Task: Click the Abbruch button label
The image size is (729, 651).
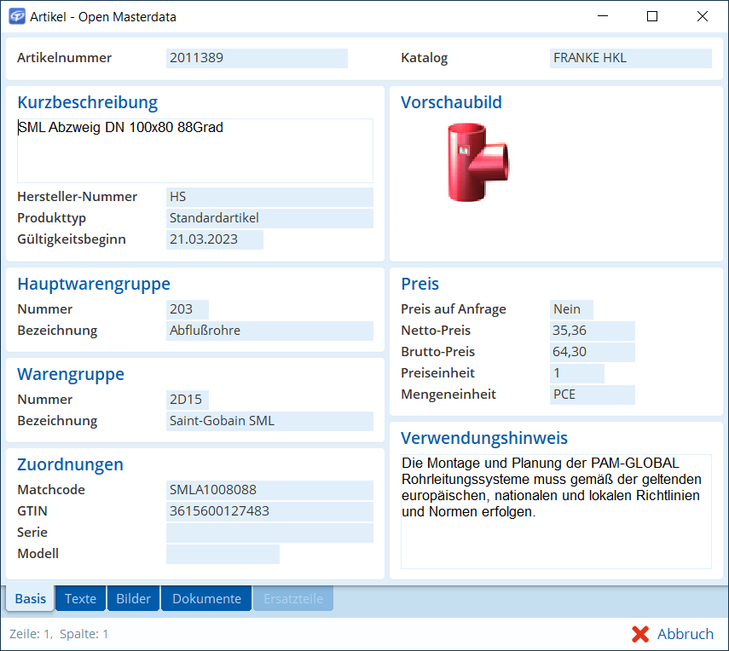Action: click(x=685, y=634)
